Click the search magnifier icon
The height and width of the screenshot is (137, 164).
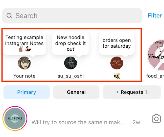coord(9,16)
